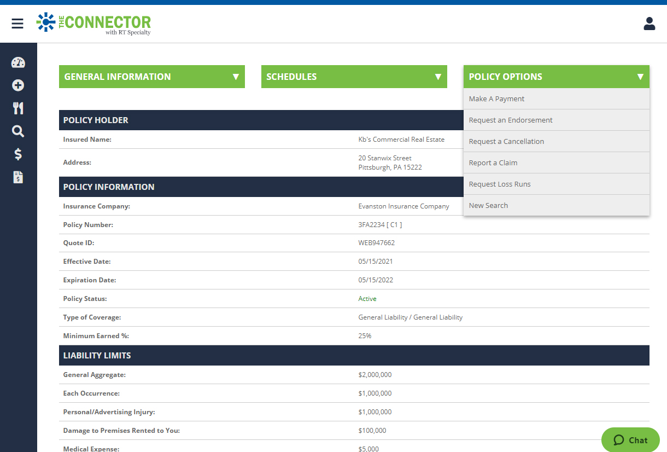
Task: Select New Search option
Action: 557,206
